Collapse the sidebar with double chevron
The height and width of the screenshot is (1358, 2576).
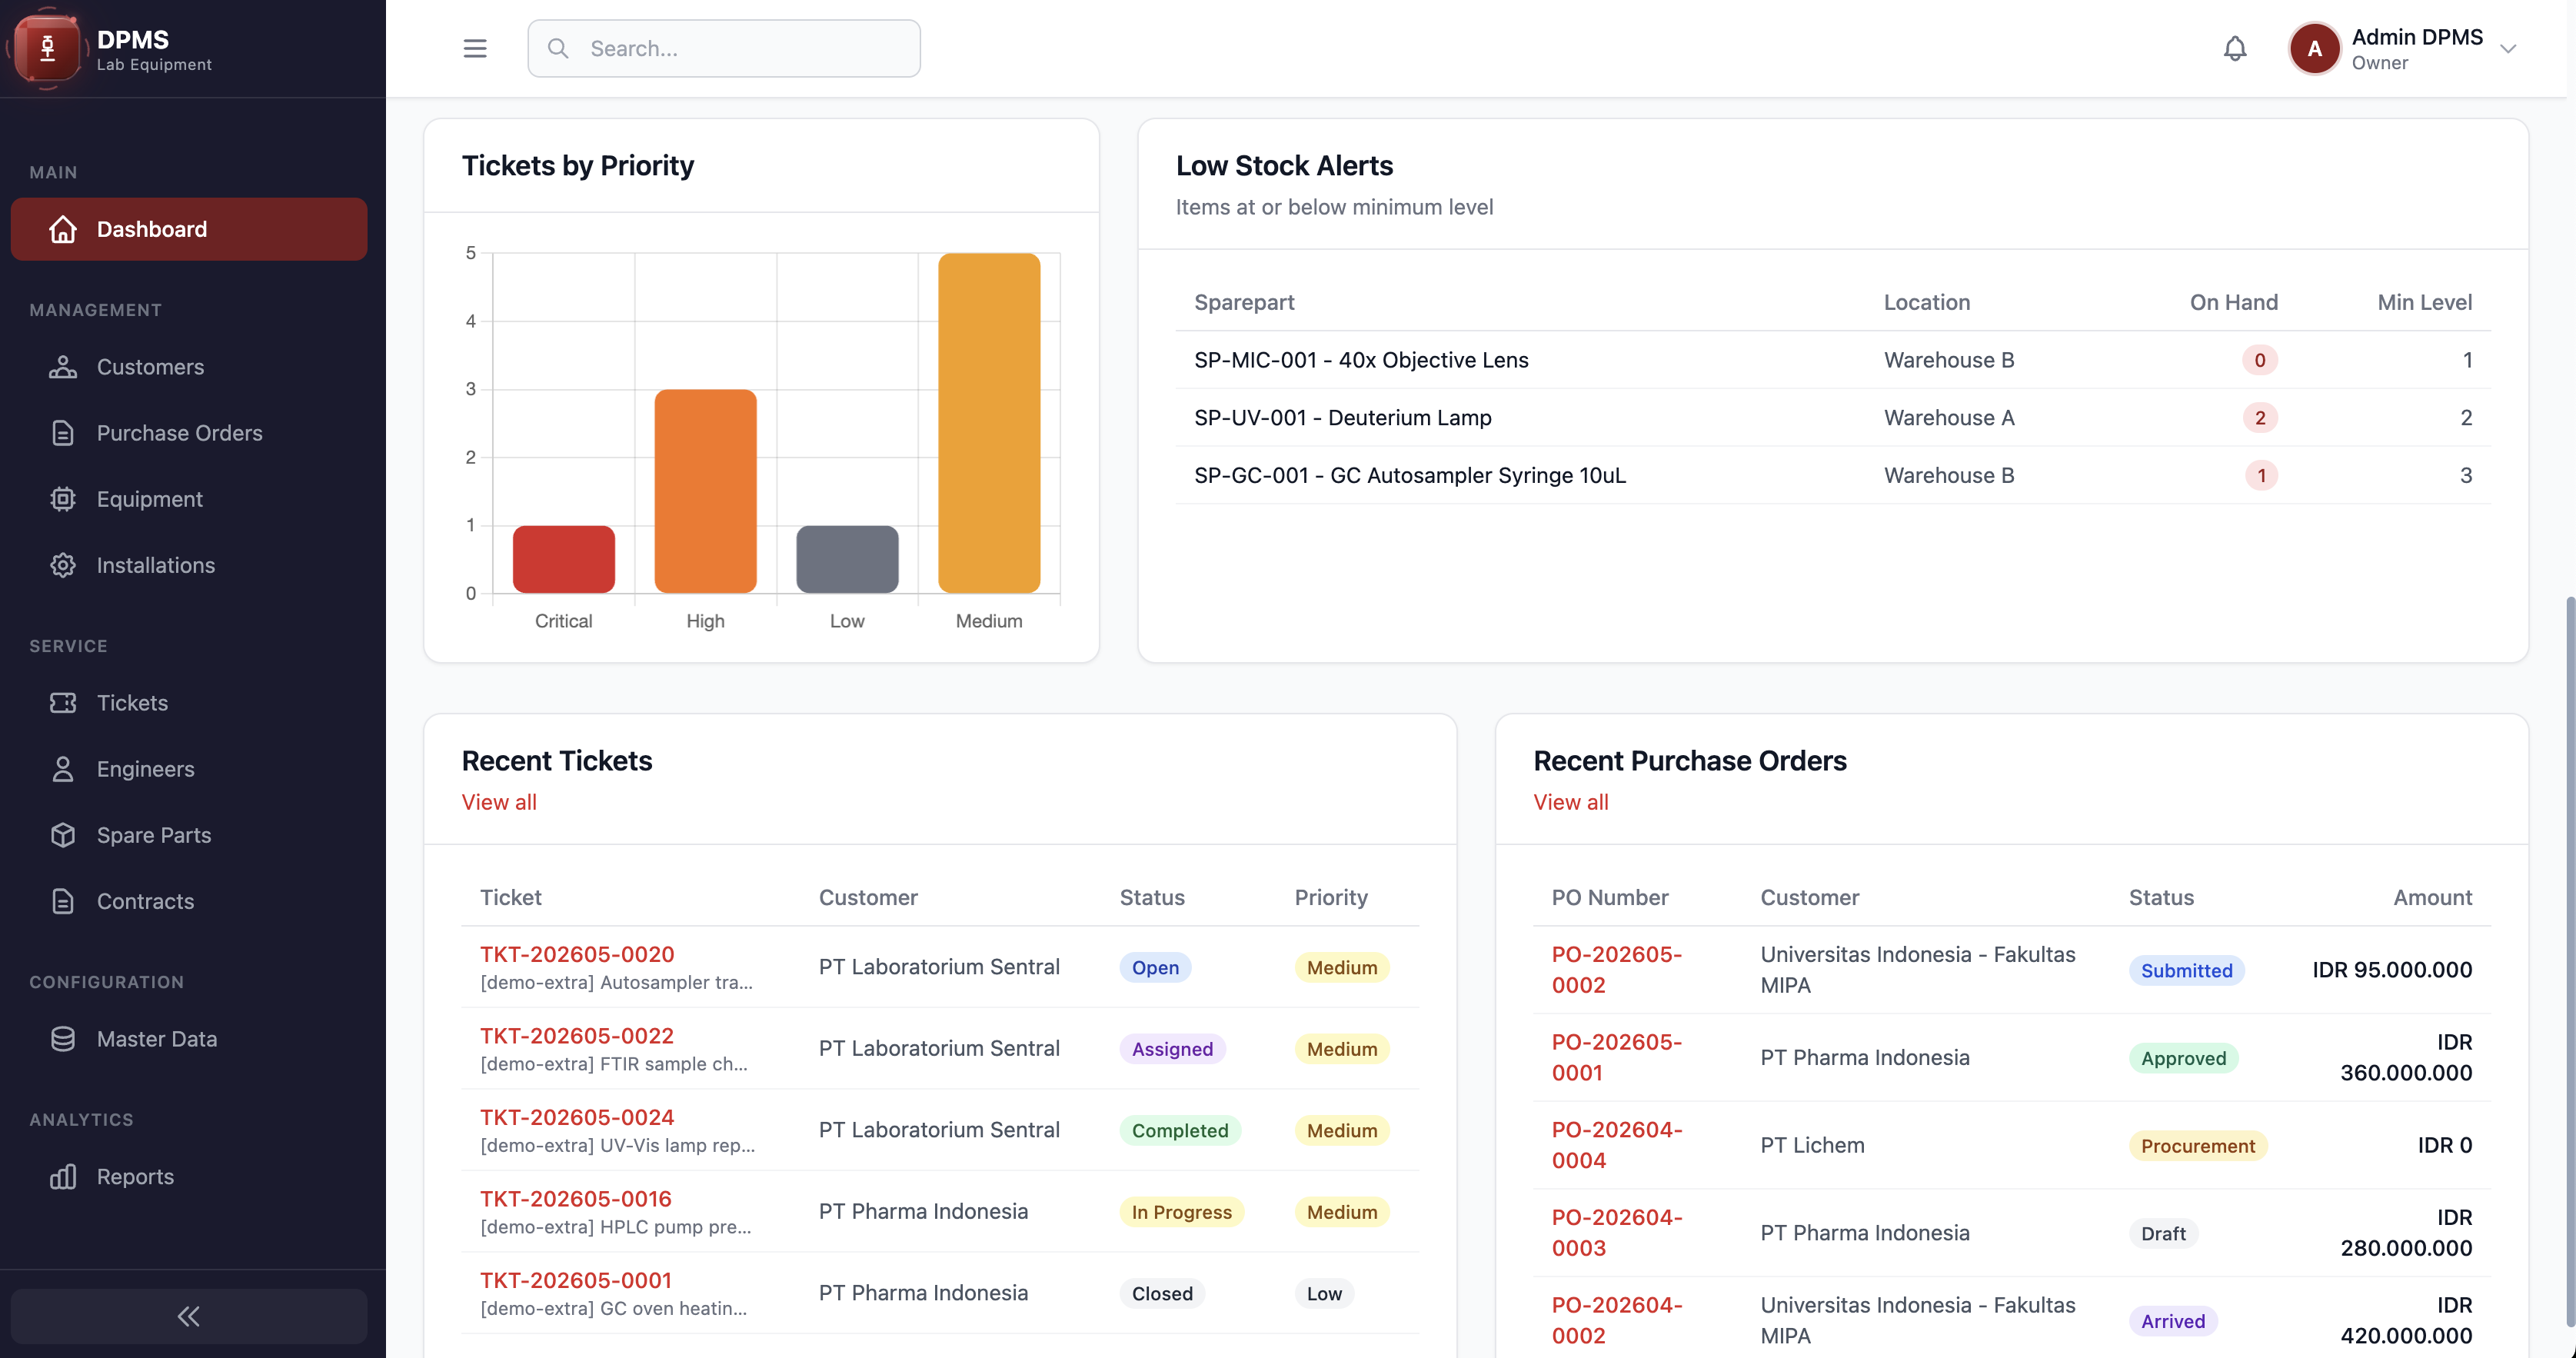[x=189, y=1316]
